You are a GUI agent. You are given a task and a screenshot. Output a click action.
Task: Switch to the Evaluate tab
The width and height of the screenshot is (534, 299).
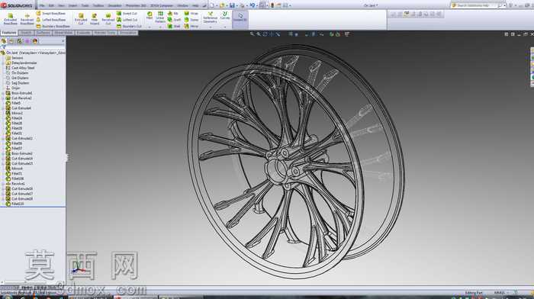click(83, 33)
